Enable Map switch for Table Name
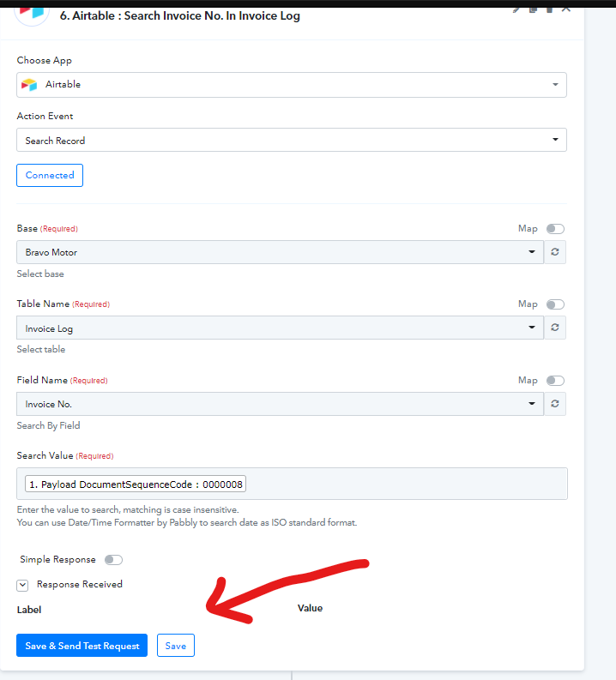 click(x=555, y=304)
